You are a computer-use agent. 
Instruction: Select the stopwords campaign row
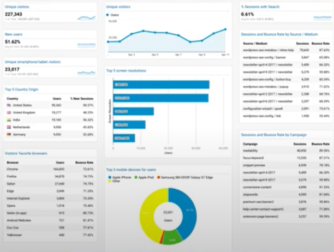[286, 195]
